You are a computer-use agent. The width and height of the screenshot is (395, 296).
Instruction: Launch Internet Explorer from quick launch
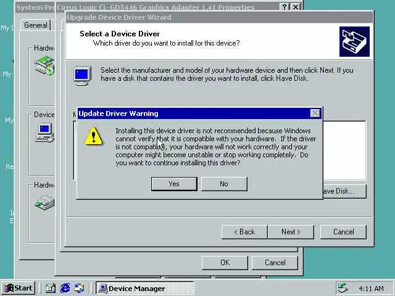pyautogui.click(x=65, y=288)
